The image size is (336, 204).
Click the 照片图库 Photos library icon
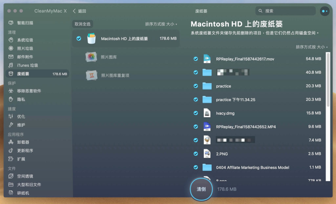(x=91, y=57)
